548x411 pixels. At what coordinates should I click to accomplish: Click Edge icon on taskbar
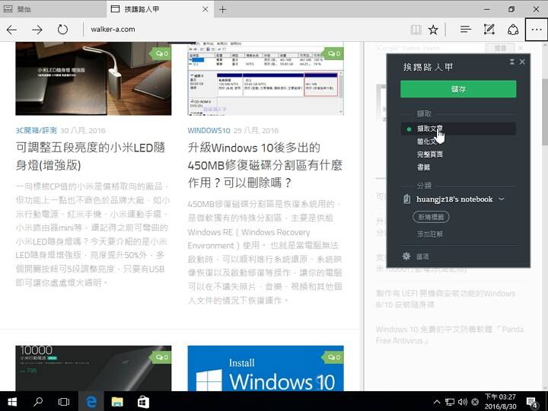click(x=91, y=402)
